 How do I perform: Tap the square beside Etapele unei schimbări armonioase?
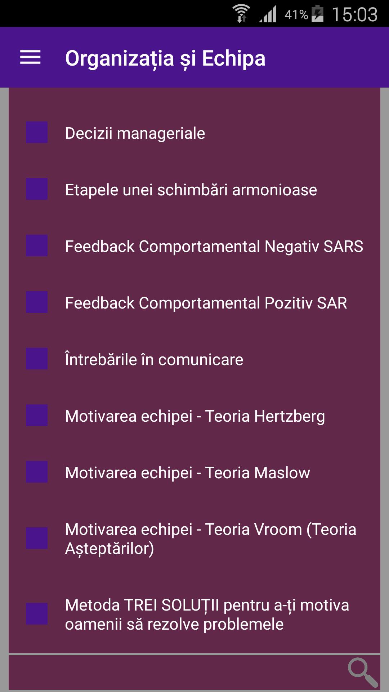click(37, 189)
